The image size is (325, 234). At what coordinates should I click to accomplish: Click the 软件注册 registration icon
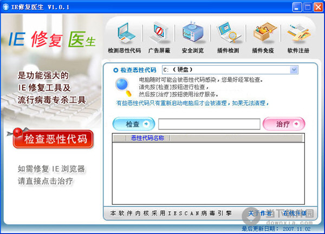(298, 33)
